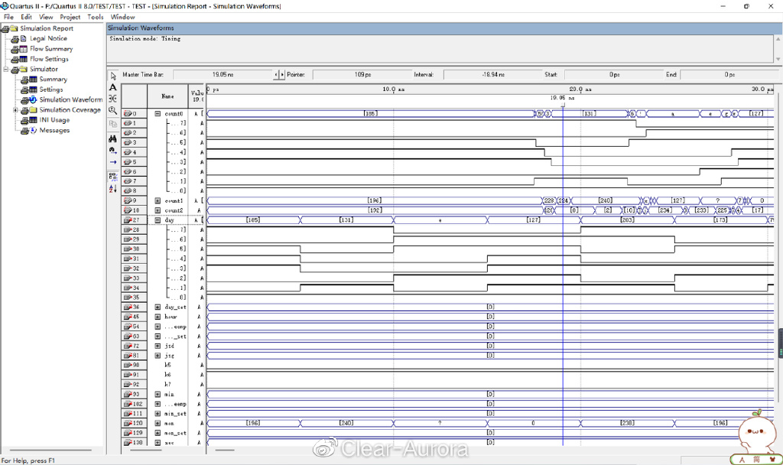Click the Replace binoculars-arrow icon
The width and height of the screenshot is (783, 465).
[113, 151]
